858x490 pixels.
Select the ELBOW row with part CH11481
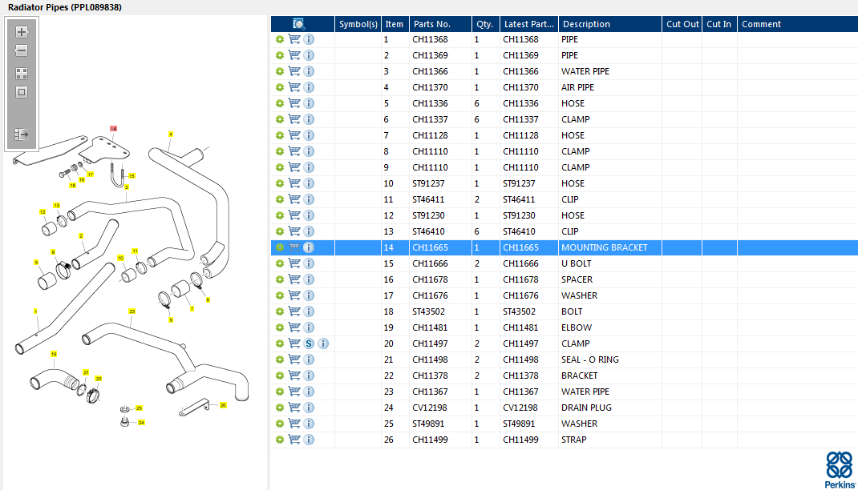577,327
